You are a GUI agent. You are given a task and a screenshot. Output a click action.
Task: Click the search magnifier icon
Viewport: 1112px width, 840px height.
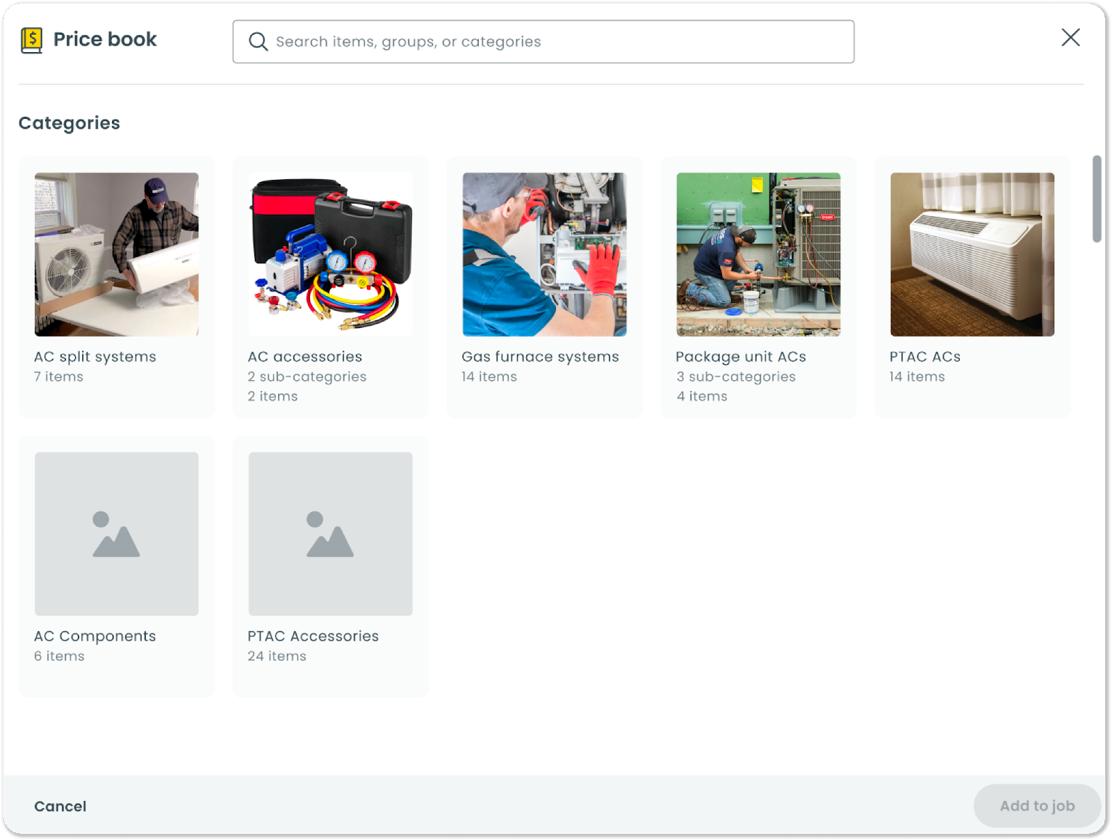click(x=258, y=42)
